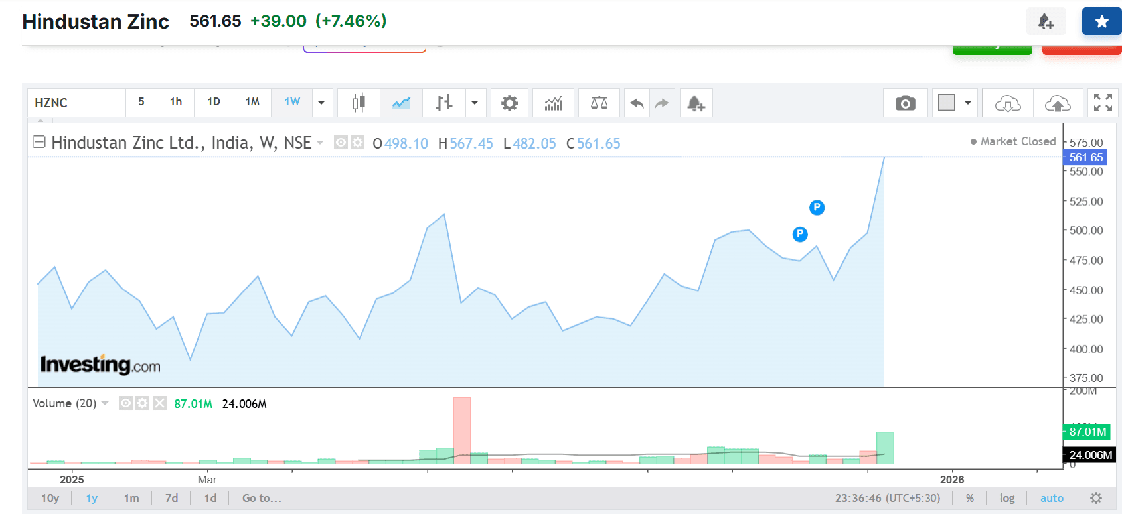Open the Go to... date picker
1122x514 pixels.
click(262, 498)
